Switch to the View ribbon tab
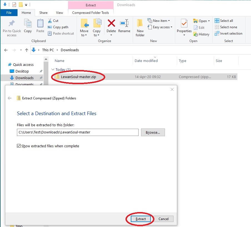The width and height of the screenshot is (251, 227). pos(59,13)
